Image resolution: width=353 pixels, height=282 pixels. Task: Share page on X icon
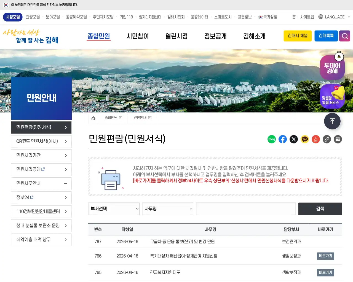pos(294,139)
